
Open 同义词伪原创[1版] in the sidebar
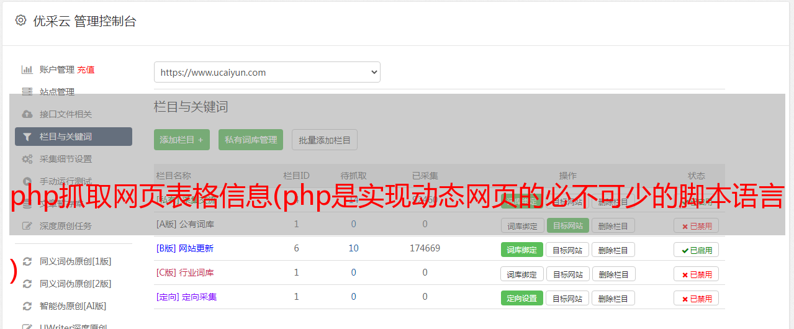[x=76, y=261]
